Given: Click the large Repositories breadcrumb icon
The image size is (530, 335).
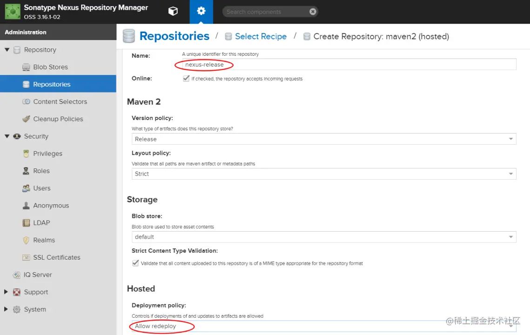Looking at the screenshot, I should click(x=129, y=36).
